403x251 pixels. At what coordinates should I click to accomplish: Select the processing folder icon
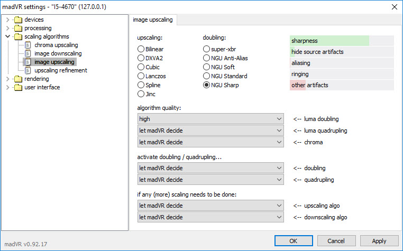pyautogui.click(x=19, y=28)
